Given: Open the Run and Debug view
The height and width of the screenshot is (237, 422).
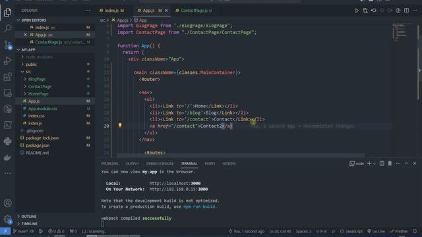Looking at the screenshot, I should [7, 61].
